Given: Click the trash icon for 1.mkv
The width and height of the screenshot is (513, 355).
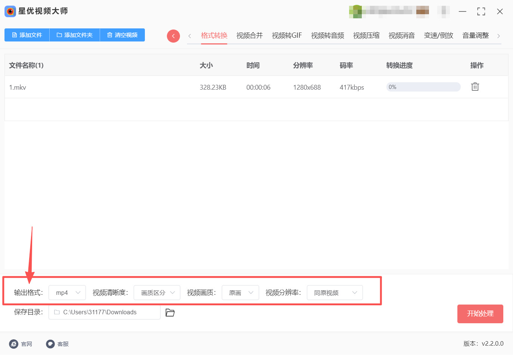Looking at the screenshot, I should pos(475,87).
